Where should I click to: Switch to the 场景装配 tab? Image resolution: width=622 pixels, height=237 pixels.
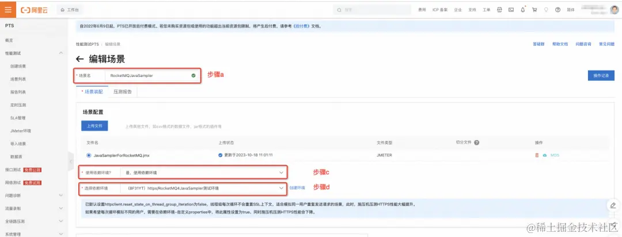[92, 91]
